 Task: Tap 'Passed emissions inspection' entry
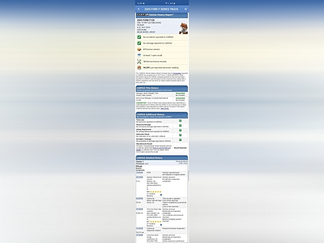pos(174,228)
